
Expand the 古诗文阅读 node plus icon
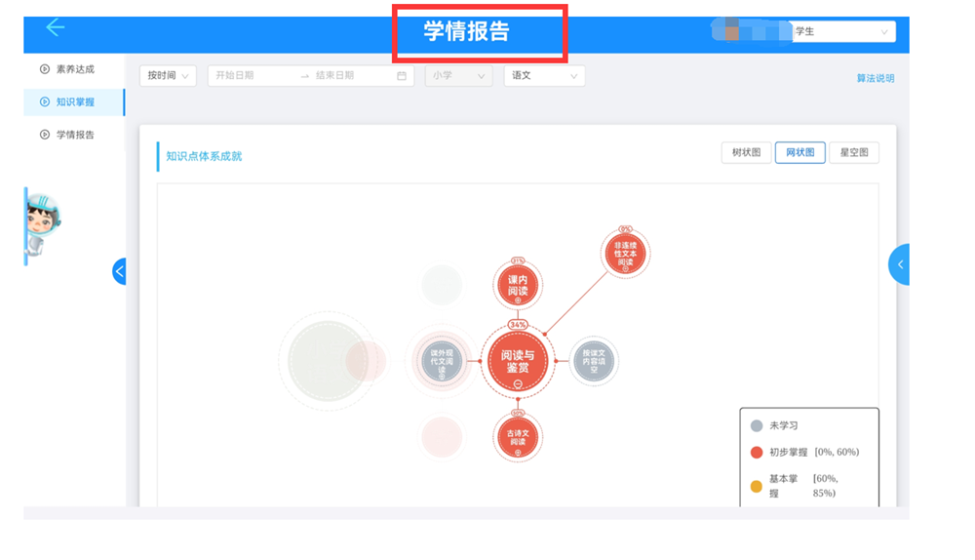tap(518, 453)
